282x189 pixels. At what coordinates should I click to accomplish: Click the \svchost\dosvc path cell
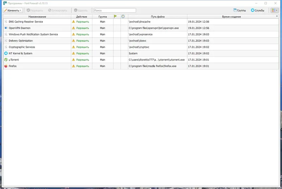pos(158,41)
